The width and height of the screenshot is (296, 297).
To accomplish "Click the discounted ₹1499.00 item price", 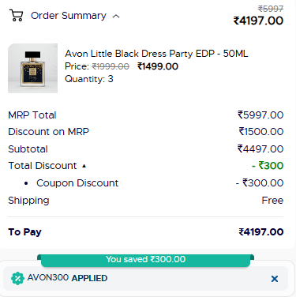I will point(158,66).
